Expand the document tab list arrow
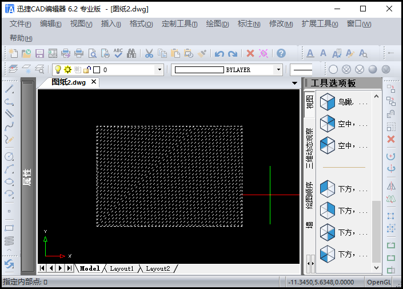 click(294, 83)
